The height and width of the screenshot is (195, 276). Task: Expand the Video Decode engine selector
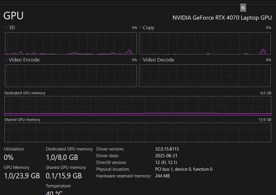tap(140, 60)
